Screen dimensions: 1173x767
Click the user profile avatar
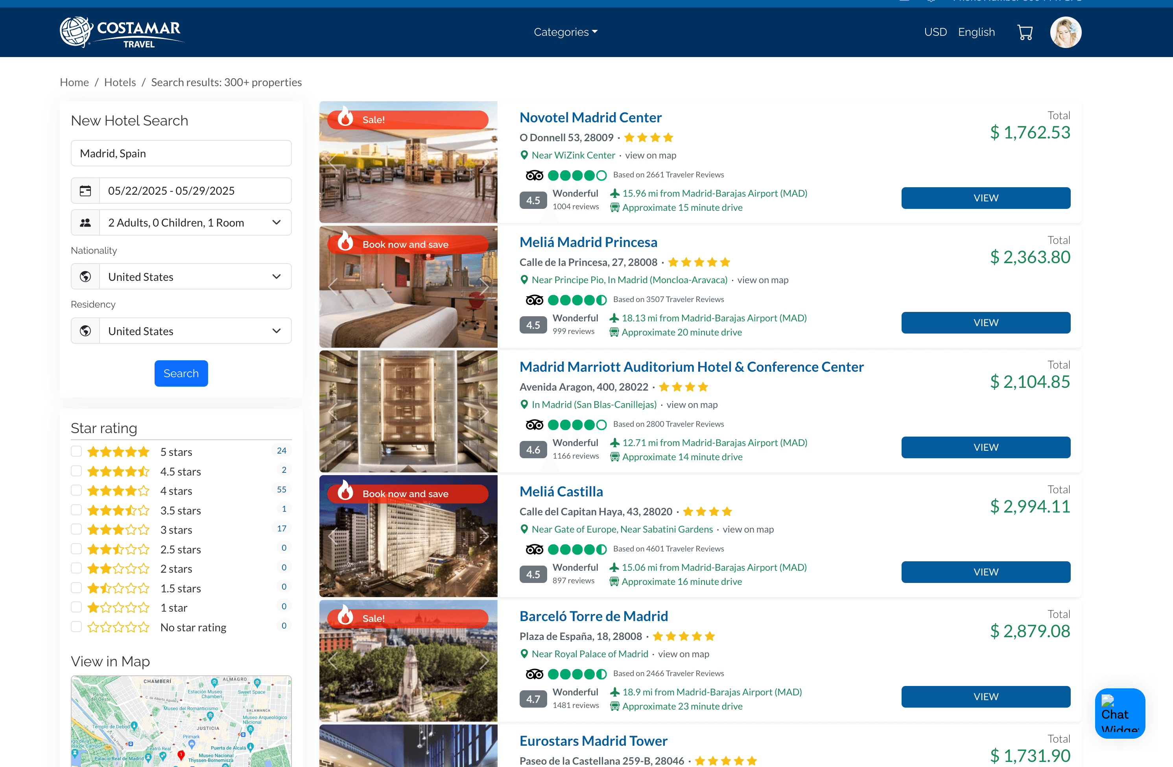(x=1065, y=33)
